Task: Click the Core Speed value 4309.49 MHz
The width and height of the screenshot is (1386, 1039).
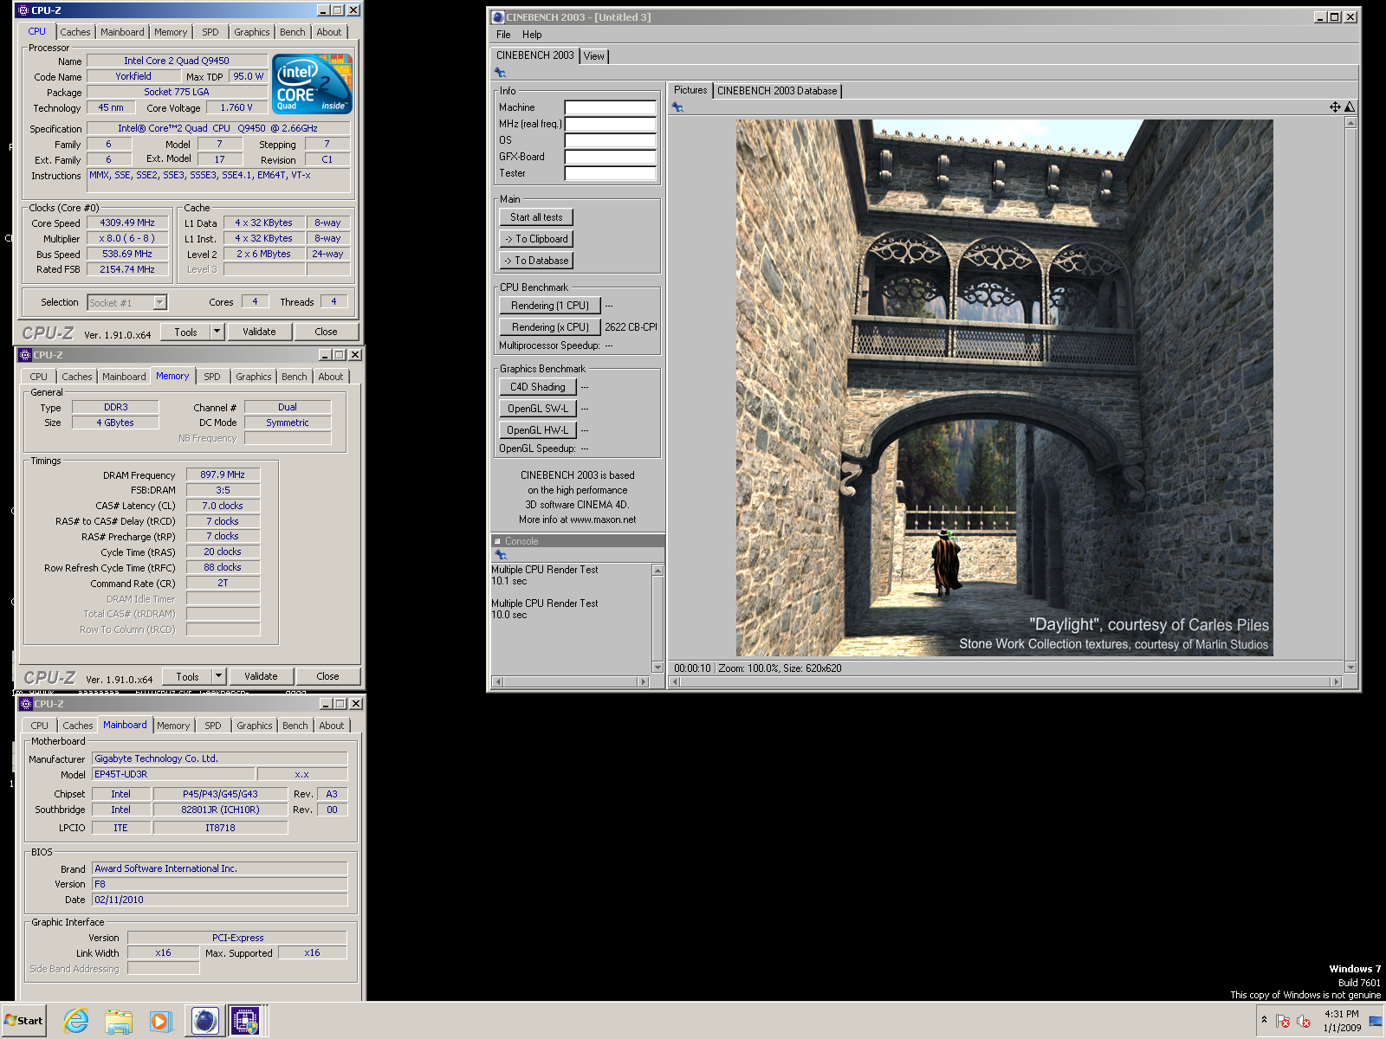Action: pos(127,223)
